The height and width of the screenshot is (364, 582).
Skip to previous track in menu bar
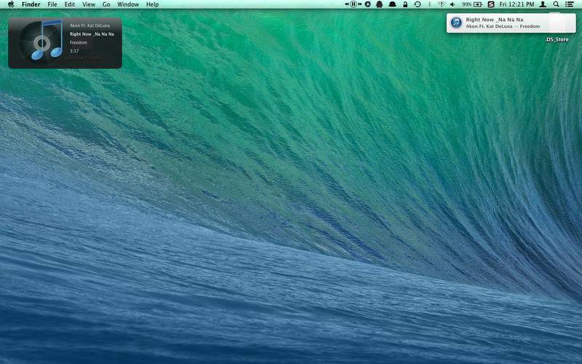347,4
